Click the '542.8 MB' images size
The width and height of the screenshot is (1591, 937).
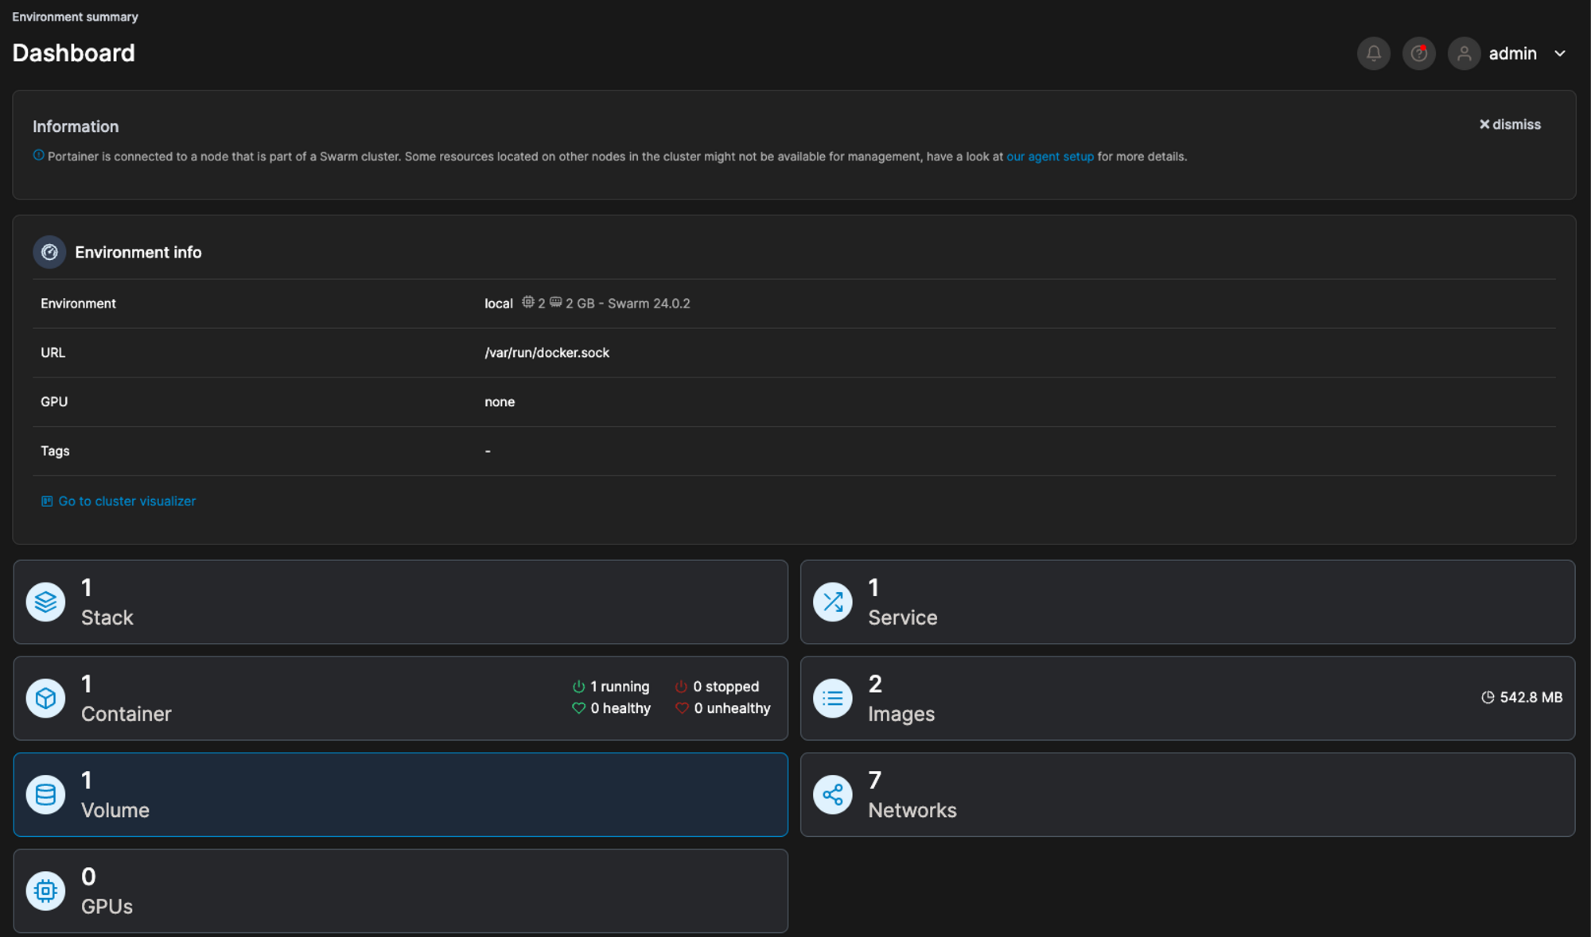[x=1531, y=697]
